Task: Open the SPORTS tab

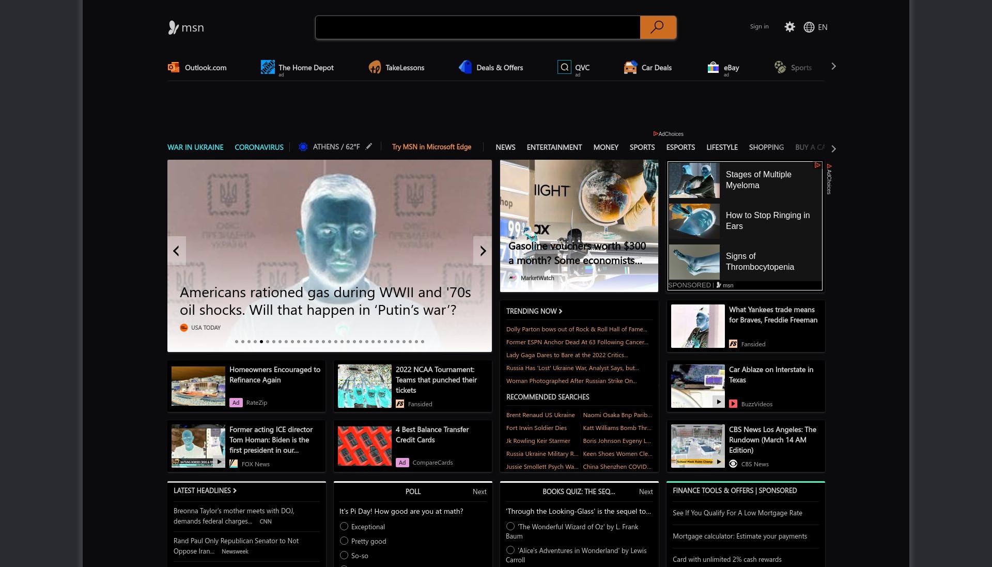Action: point(642,147)
